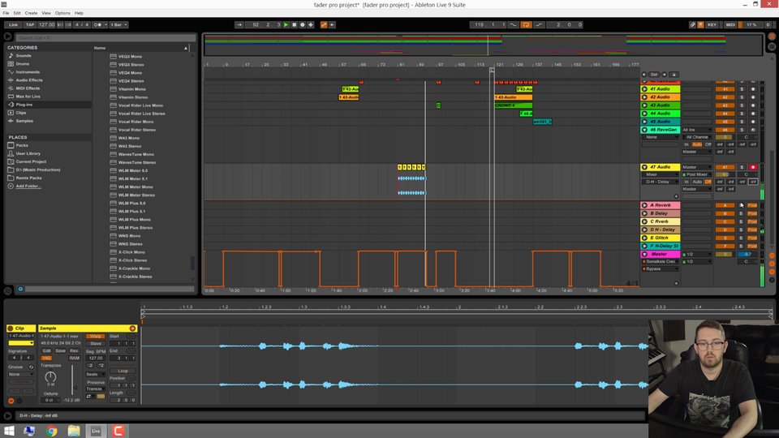Click the clip gain slider

click(72, 380)
